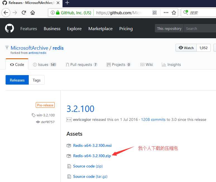Download Redis-x64-3.2.100.msi
Image resolution: width=216 pixels, height=182 pixels.
click(x=92, y=145)
